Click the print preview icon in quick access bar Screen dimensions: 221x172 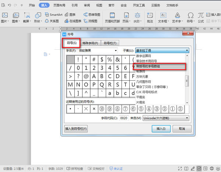(3, 5)
